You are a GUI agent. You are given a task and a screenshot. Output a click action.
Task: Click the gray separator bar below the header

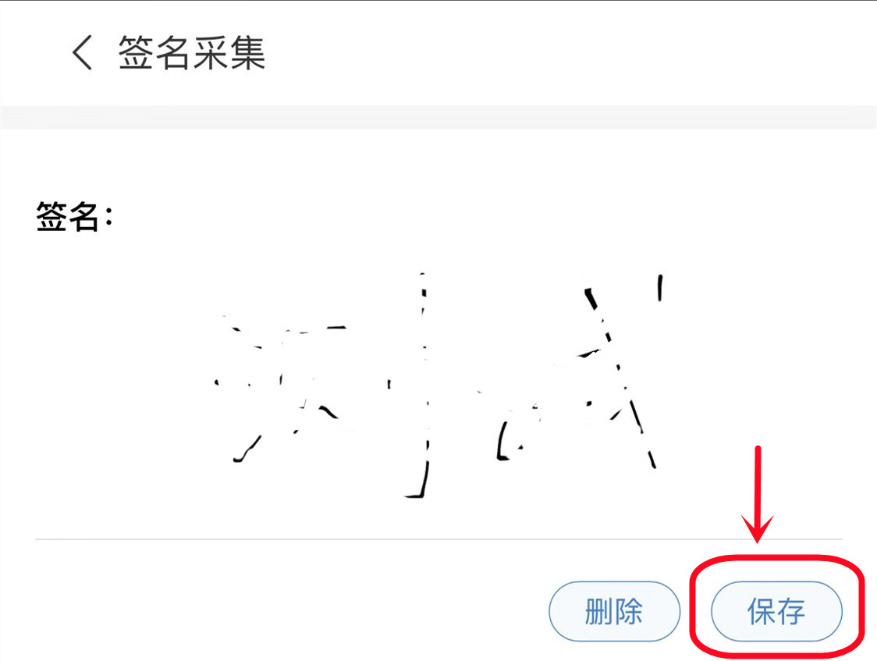coord(438,117)
